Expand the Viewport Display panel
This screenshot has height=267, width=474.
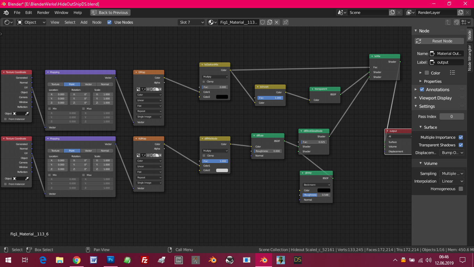435,98
